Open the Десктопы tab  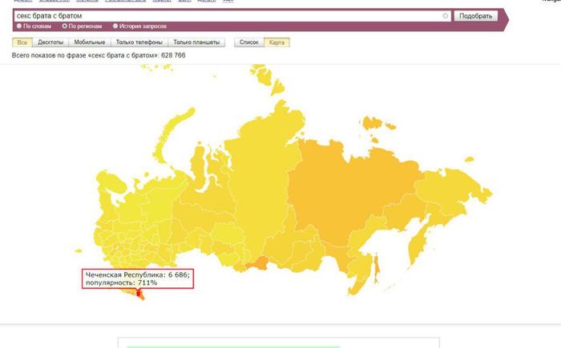pos(51,42)
